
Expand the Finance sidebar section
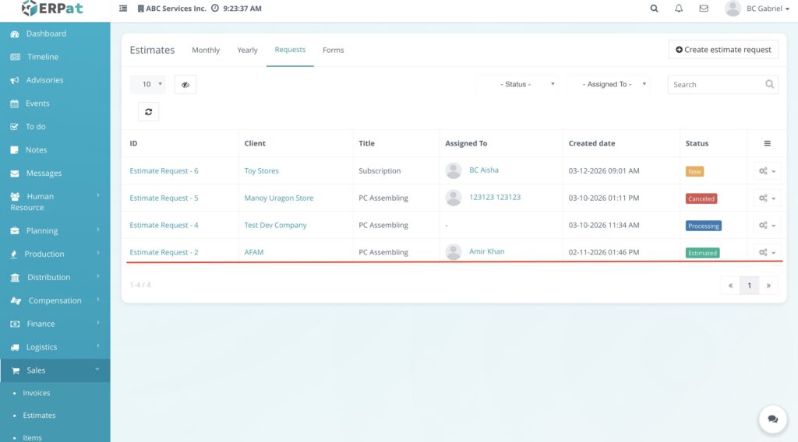55,324
